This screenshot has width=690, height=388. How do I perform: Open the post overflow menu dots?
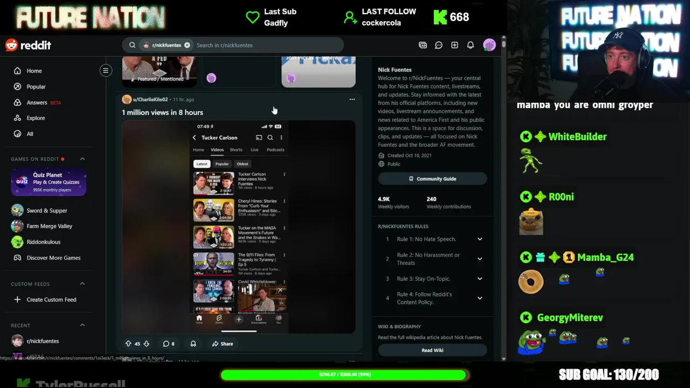(x=352, y=99)
